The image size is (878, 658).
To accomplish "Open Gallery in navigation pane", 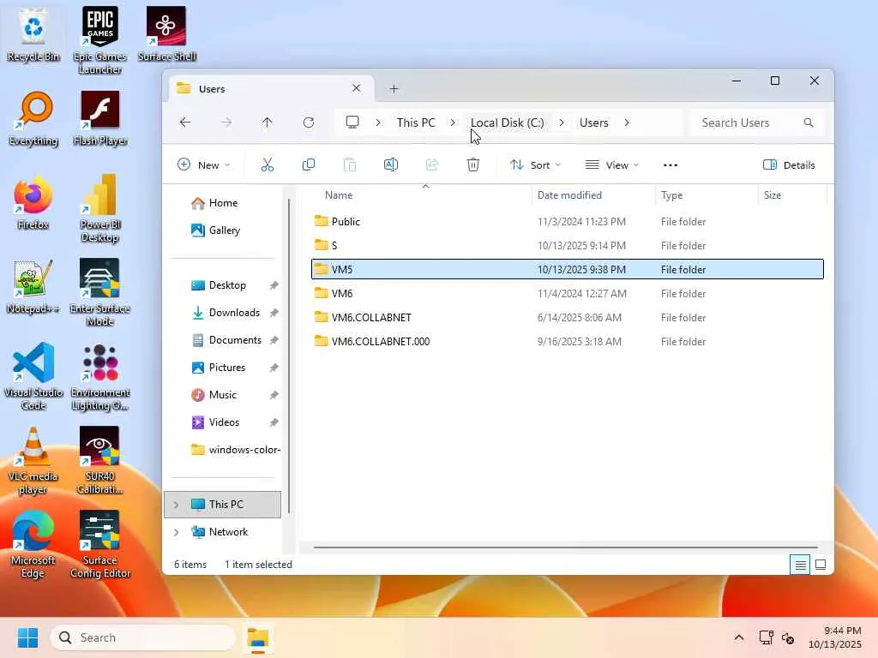I will click(215, 230).
